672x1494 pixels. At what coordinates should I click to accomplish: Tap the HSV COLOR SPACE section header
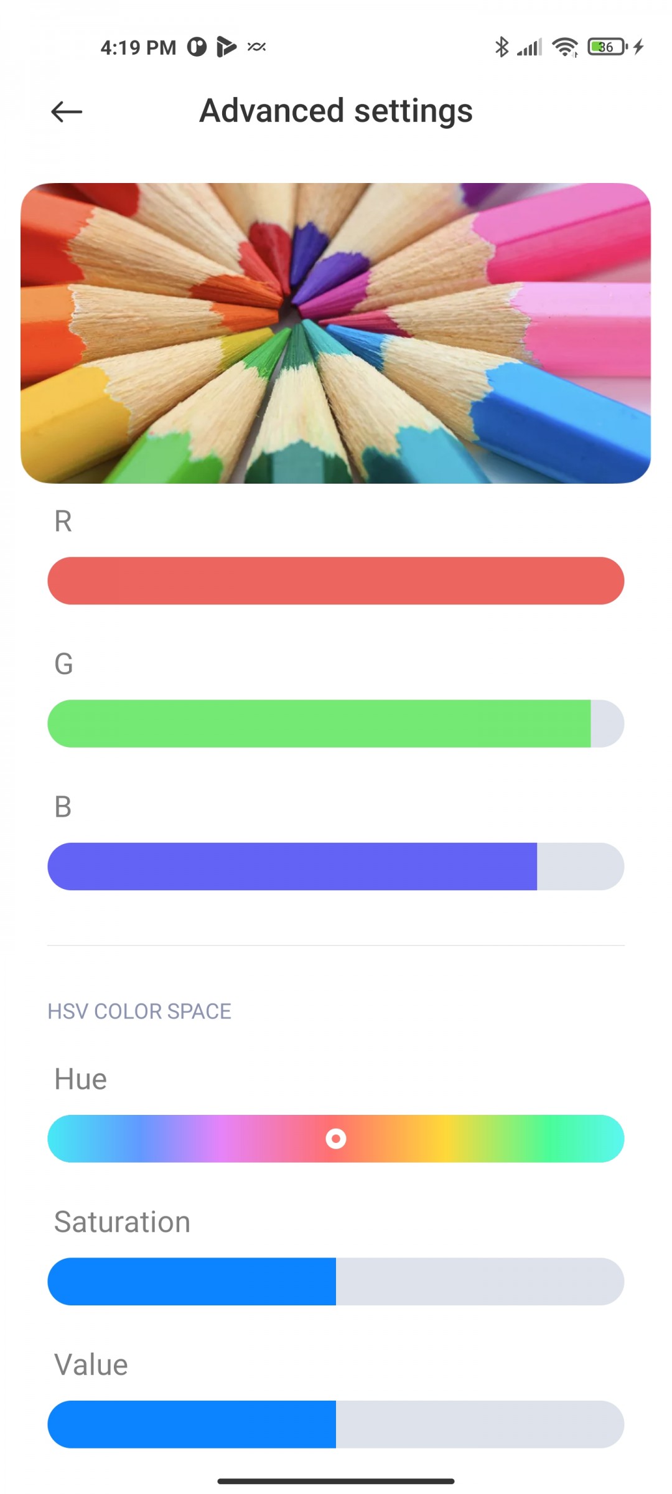(x=139, y=1011)
